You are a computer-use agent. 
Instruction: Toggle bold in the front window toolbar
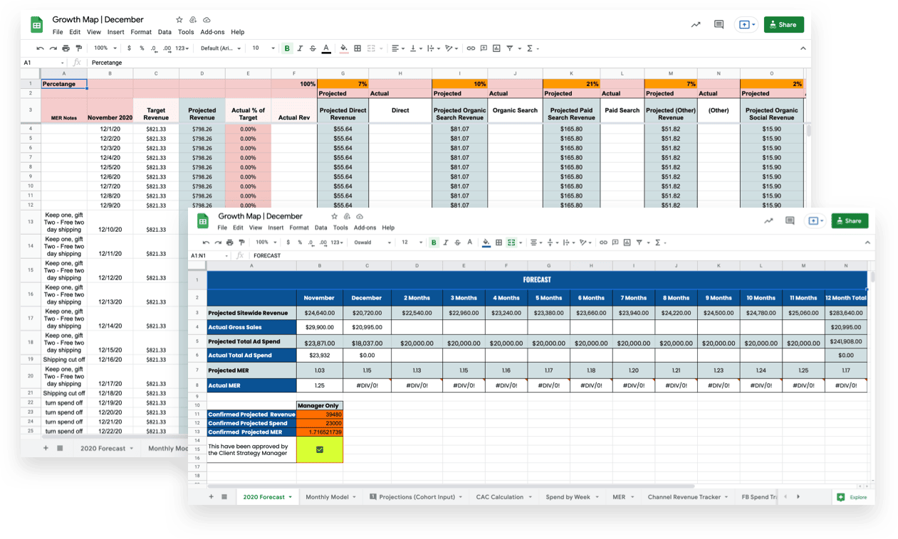pos(434,242)
